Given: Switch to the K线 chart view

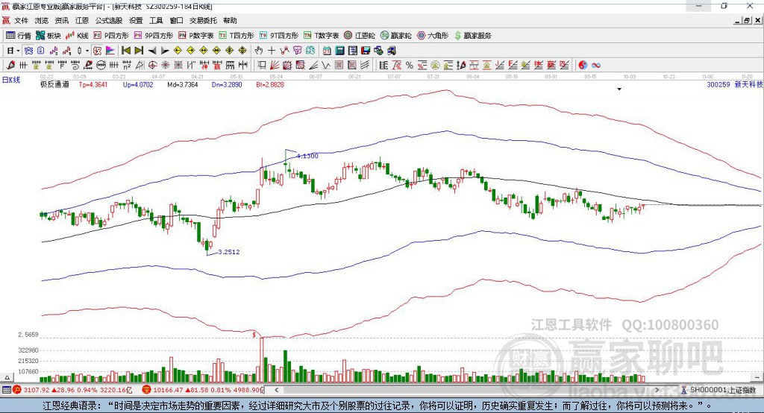Looking at the screenshot, I should [x=77, y=36].
